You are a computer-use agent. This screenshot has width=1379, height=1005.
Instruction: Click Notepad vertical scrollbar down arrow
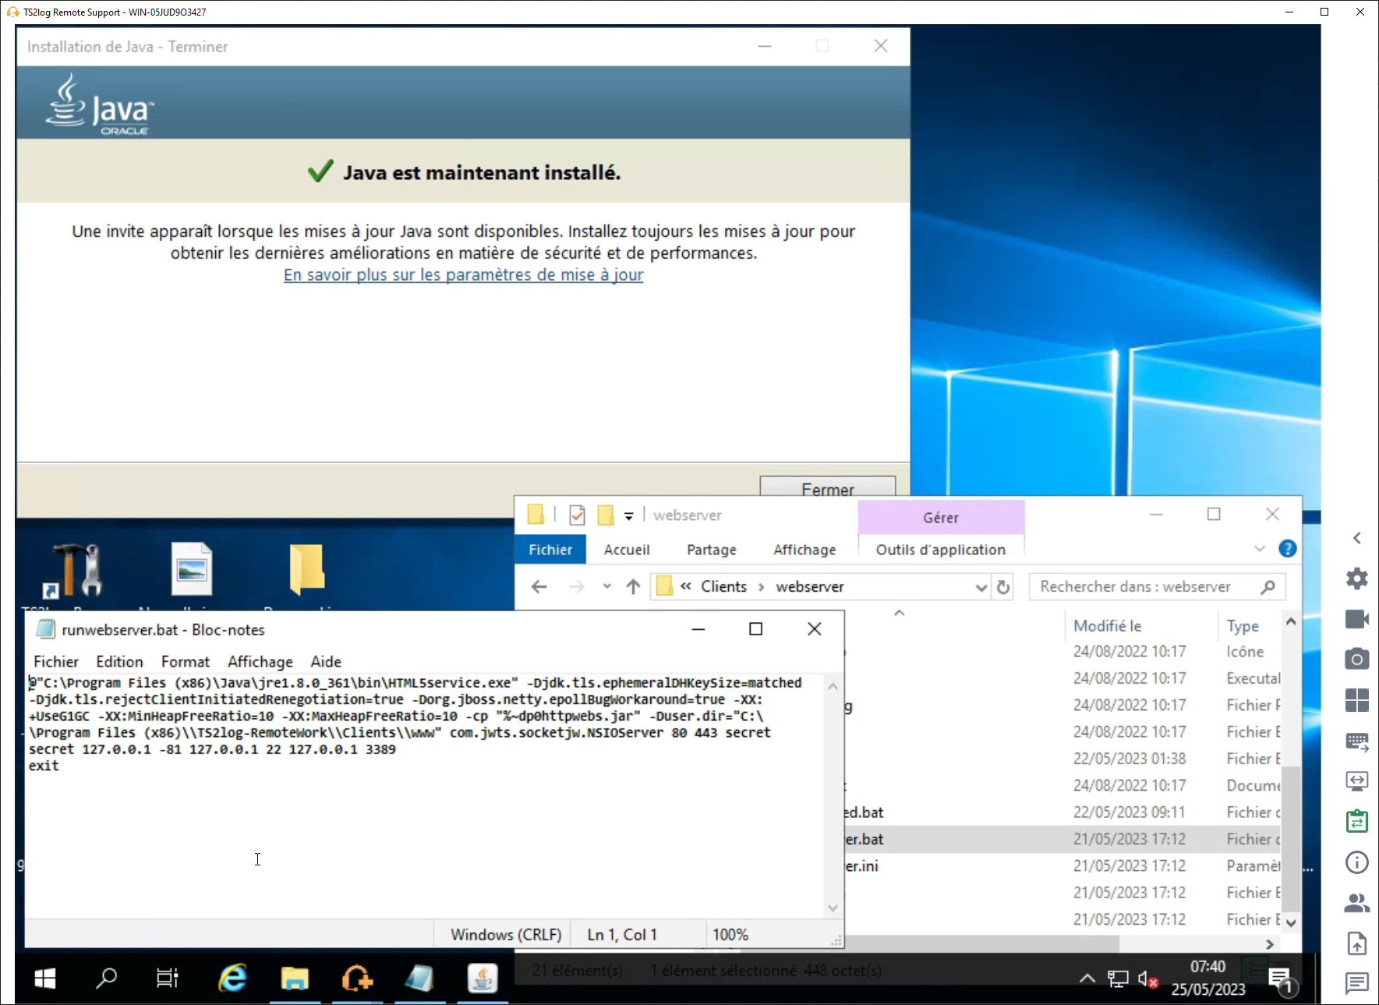833,908
